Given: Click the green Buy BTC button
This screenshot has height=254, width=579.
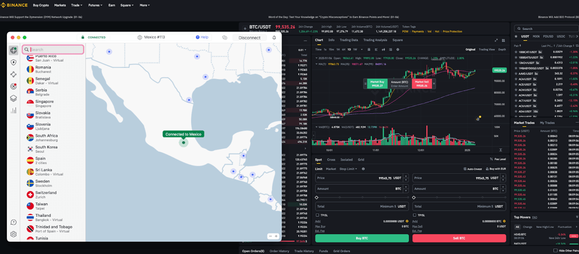Looking at the screenshot, I should point(362,238).
